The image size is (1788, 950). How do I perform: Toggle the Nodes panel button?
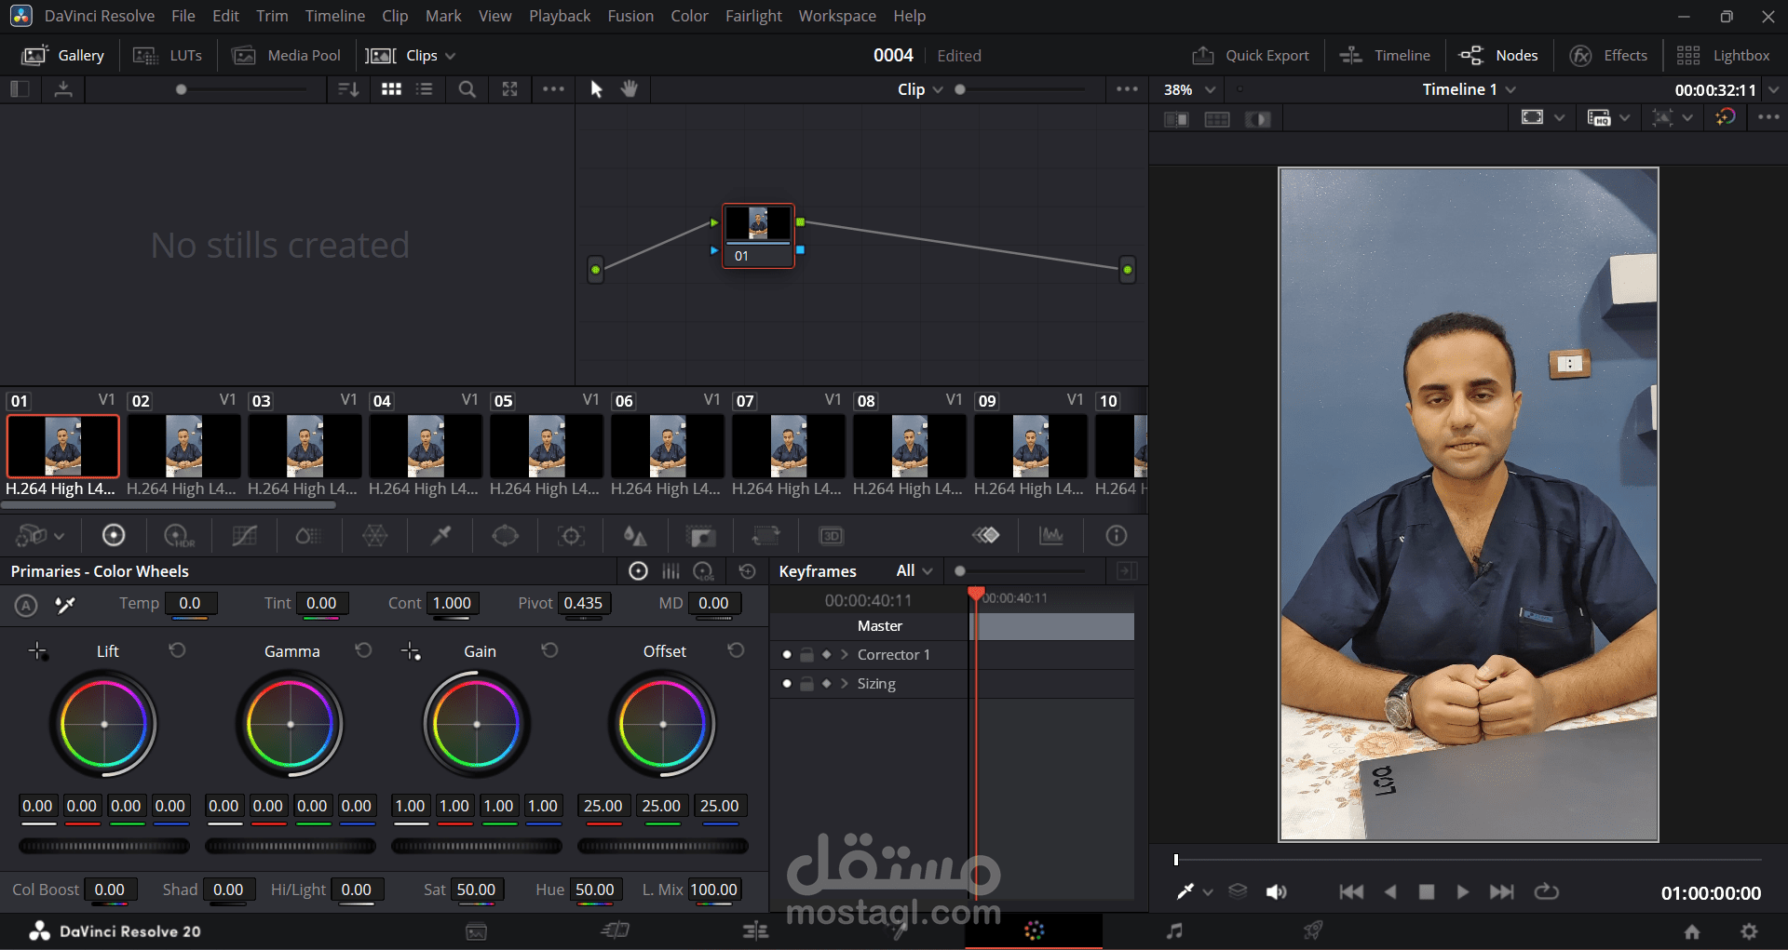[x=1498, y=55]
